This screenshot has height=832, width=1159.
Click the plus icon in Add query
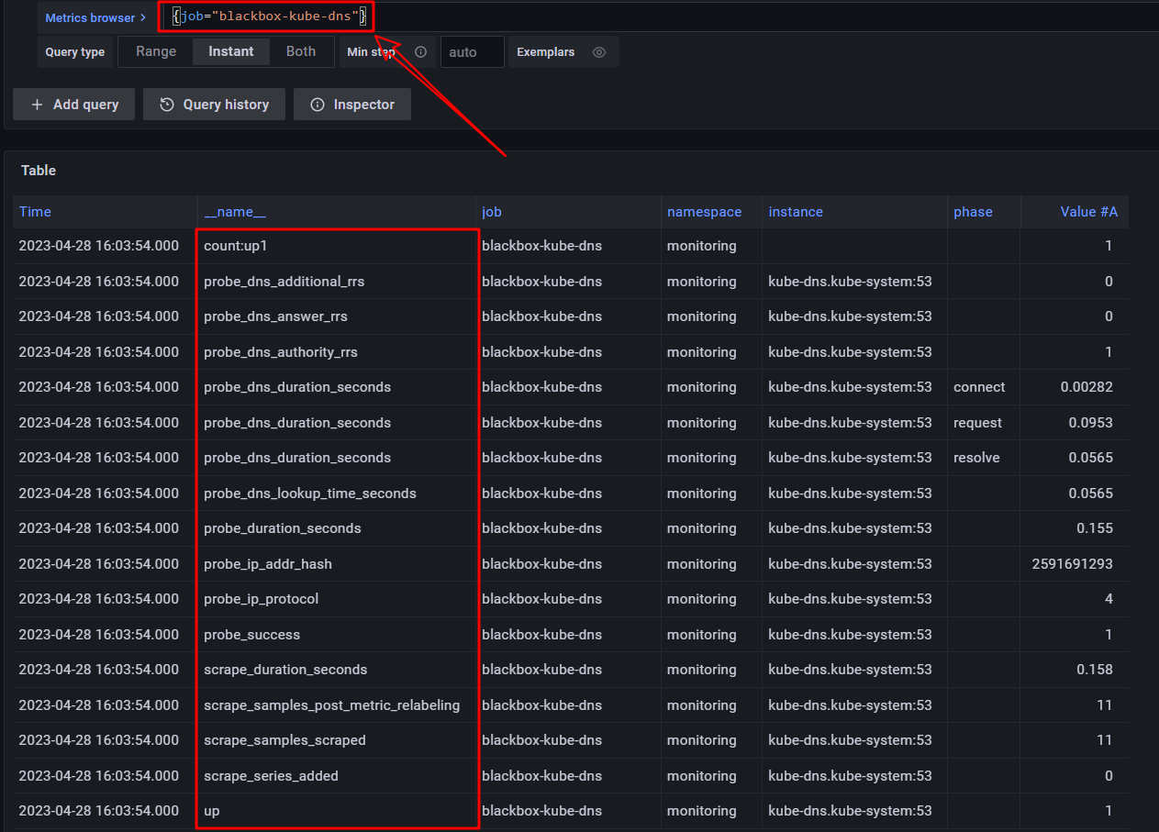tap(38, 105)
